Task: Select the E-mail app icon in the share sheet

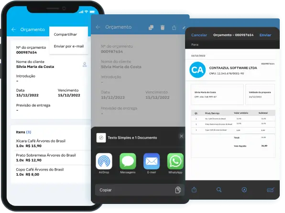Action: coord(152,161)
